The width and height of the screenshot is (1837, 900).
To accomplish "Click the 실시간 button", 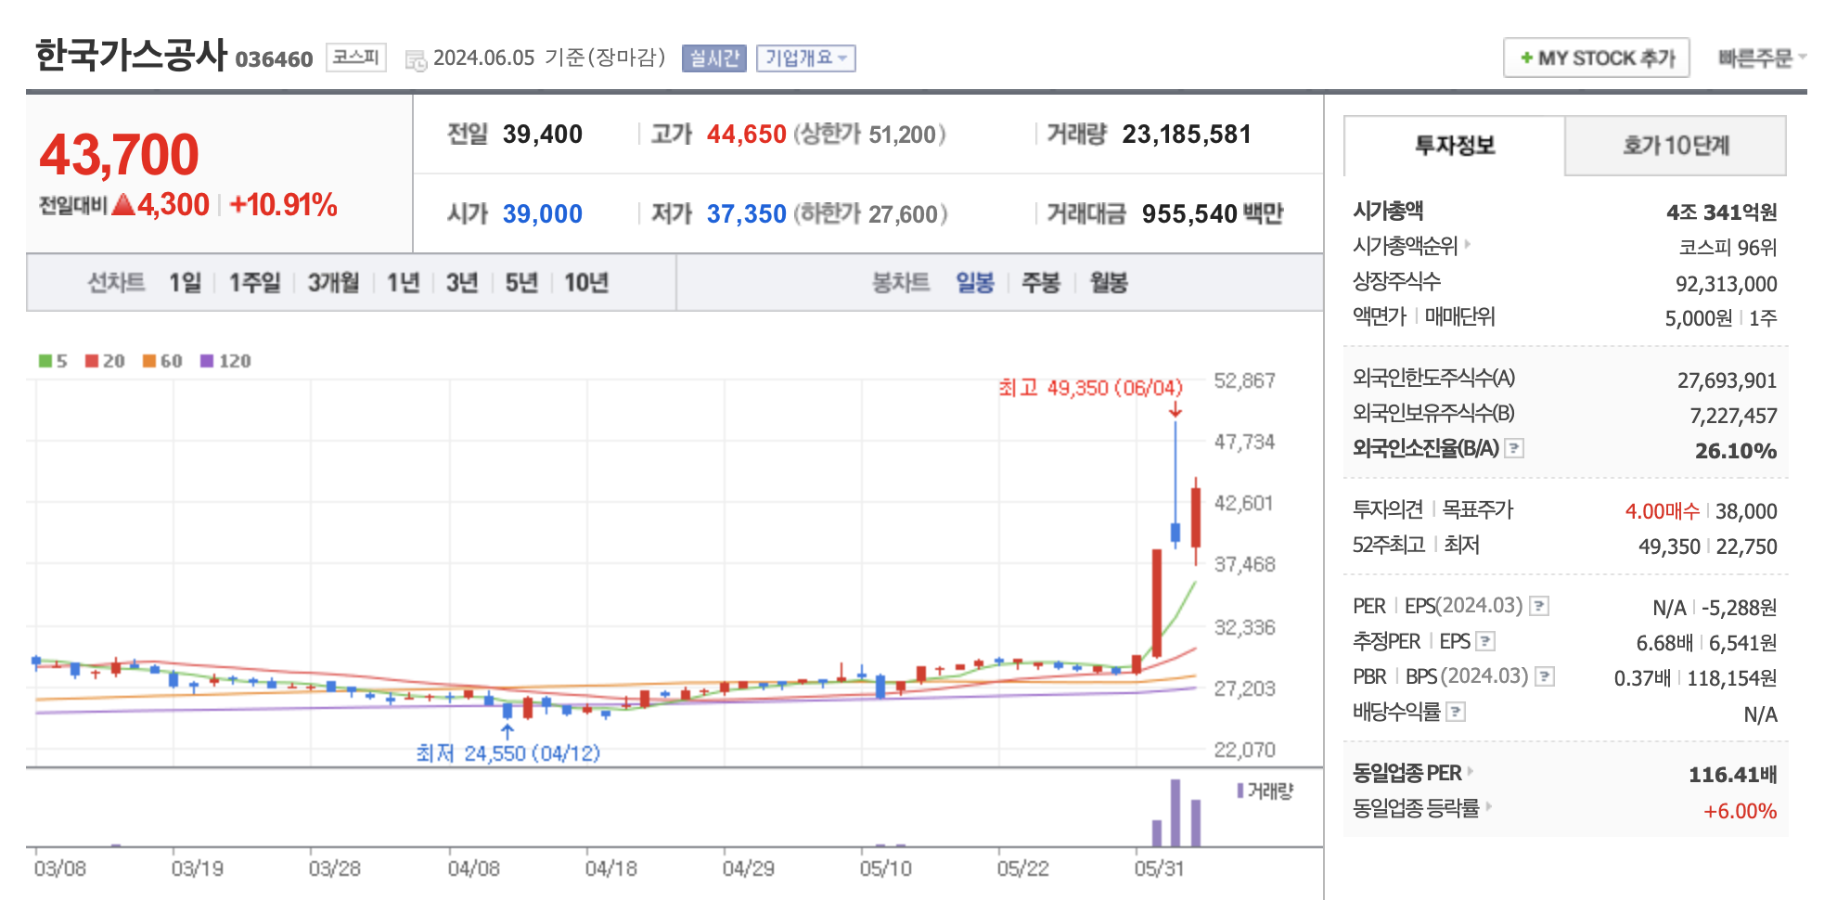I will pos(713,58).
